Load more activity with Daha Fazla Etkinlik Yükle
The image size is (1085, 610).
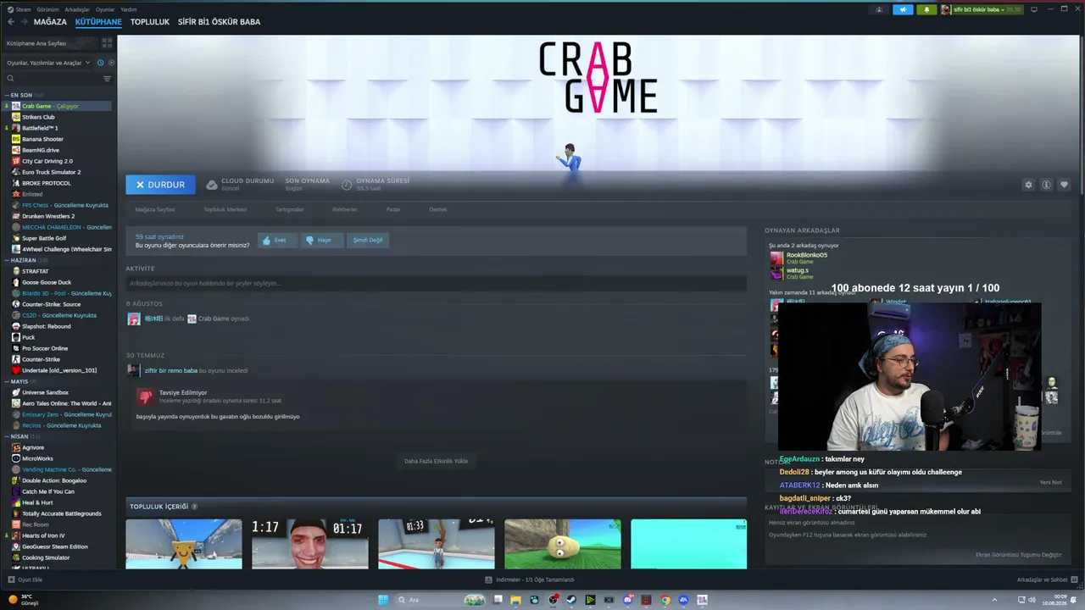coord(436,461)
